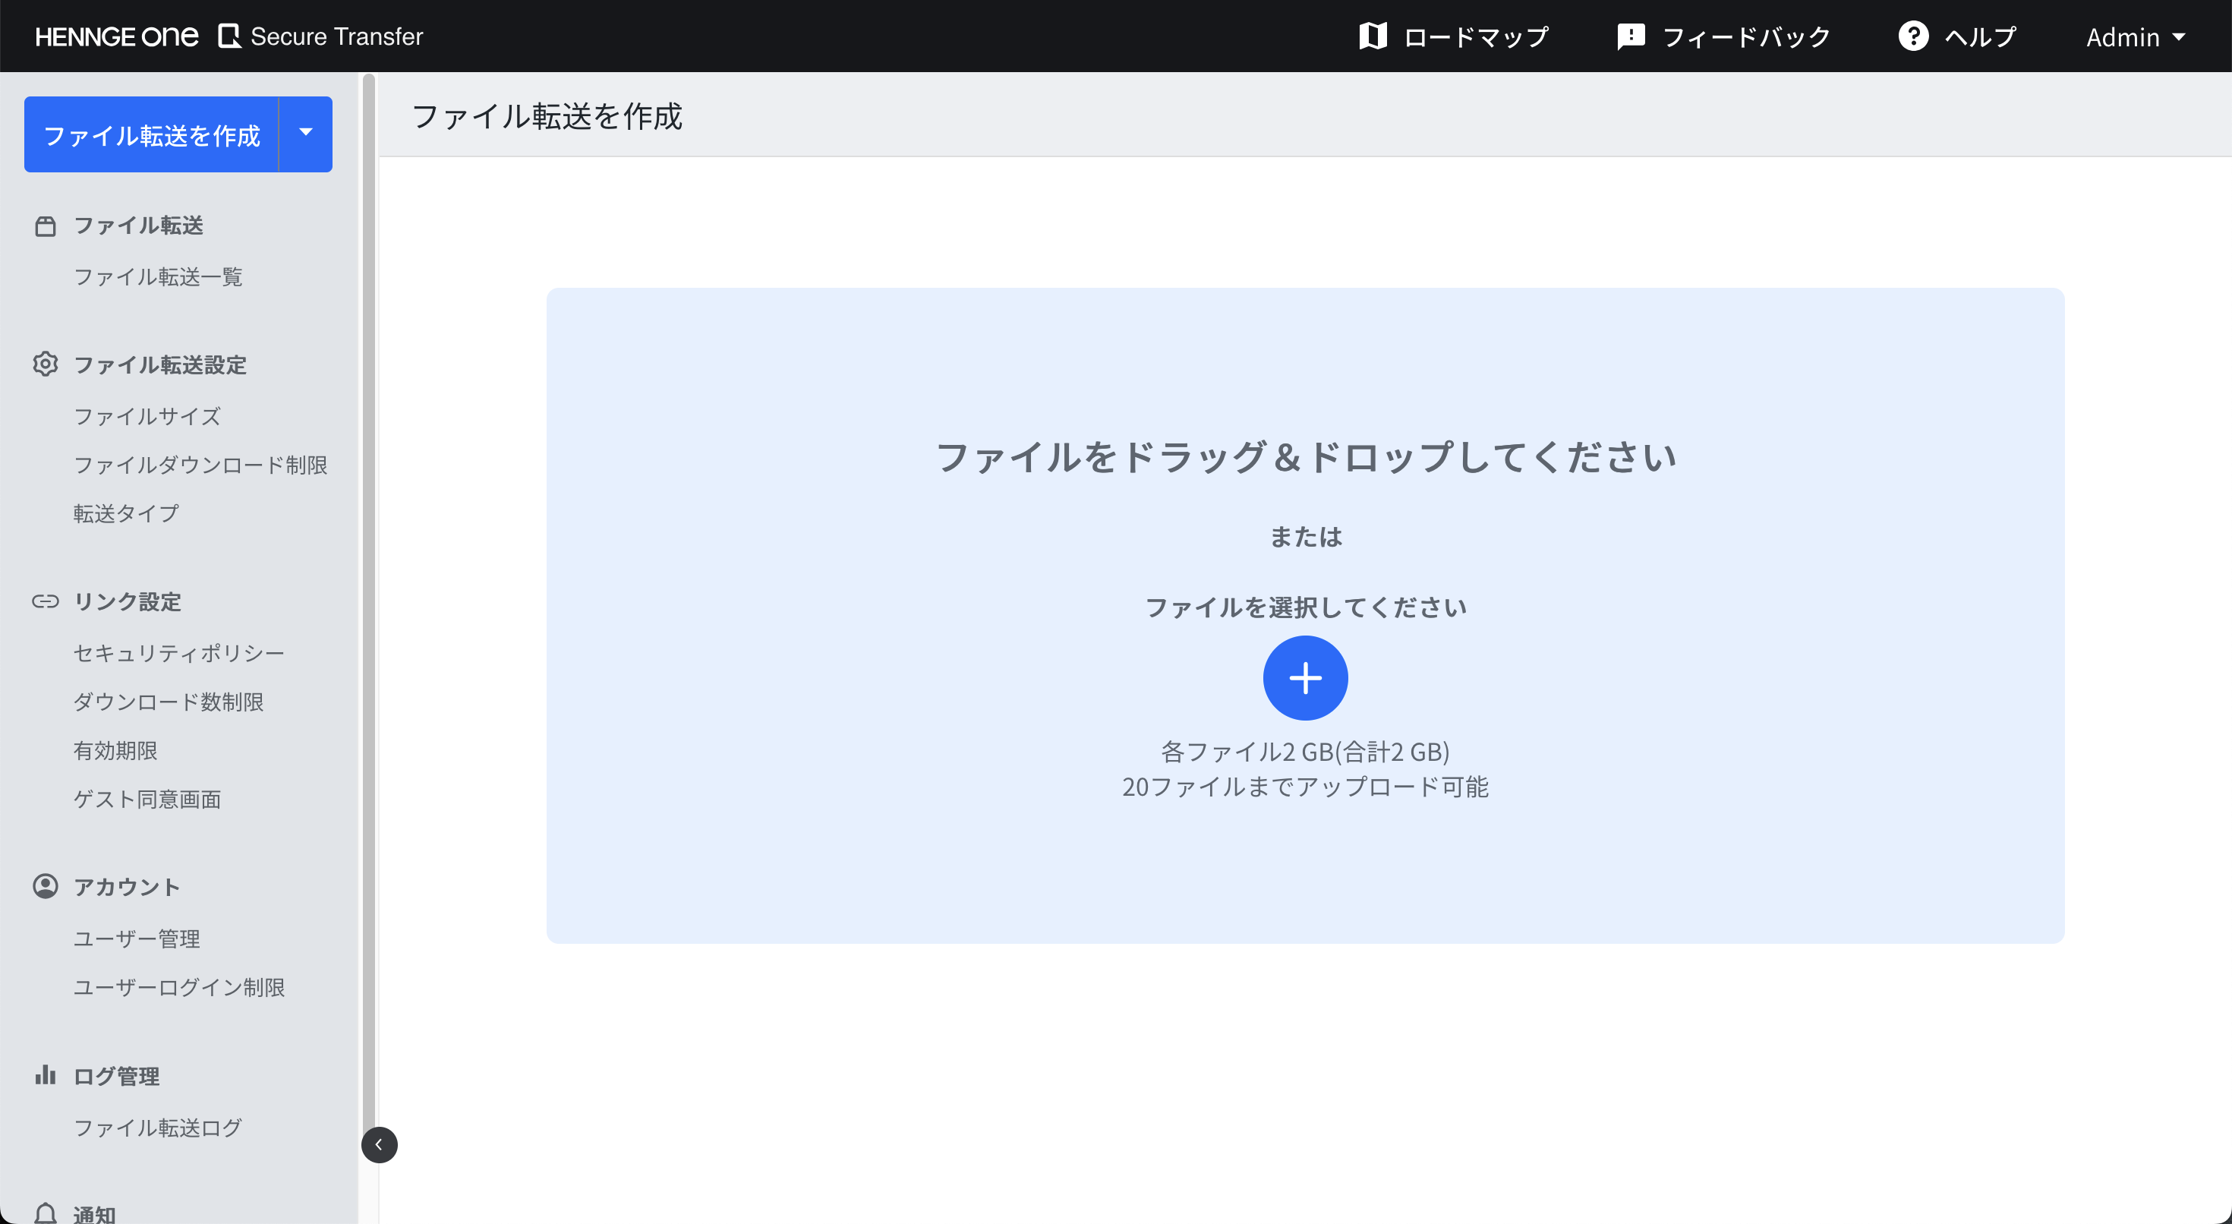Click the ファイルを選択してください text
Image resolution: width=2232 pixels, height=1224 pixels.
pyautogui.click(x=1306, y=607)
